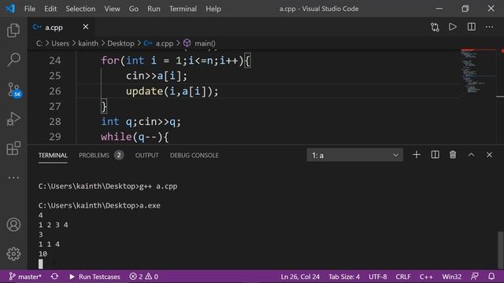Click the update(i,a[i]); code line
Viewport: 504px width, 283px height.
tap(172, 91)
